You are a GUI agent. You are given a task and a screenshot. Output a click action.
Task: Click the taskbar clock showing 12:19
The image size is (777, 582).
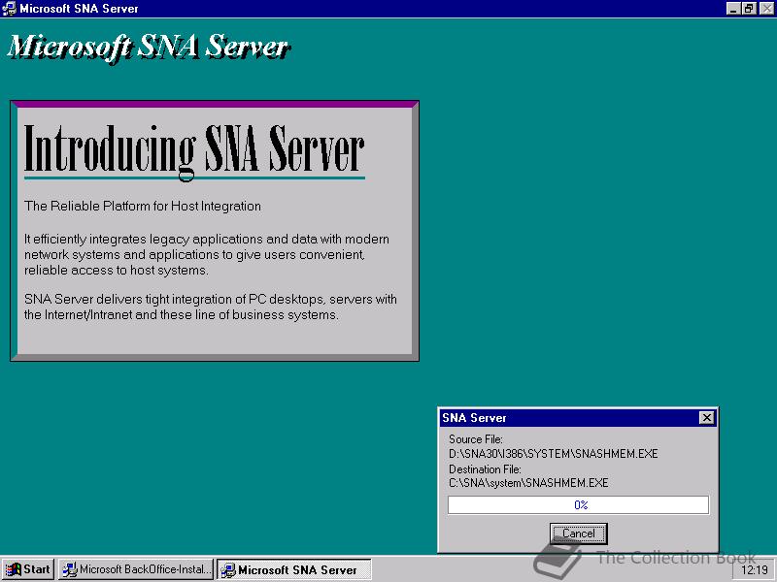(x=755, y=570)
